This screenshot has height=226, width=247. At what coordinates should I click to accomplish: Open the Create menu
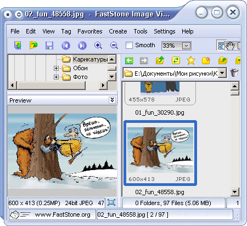coord(118,31)
